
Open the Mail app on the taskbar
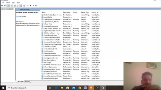74,88
